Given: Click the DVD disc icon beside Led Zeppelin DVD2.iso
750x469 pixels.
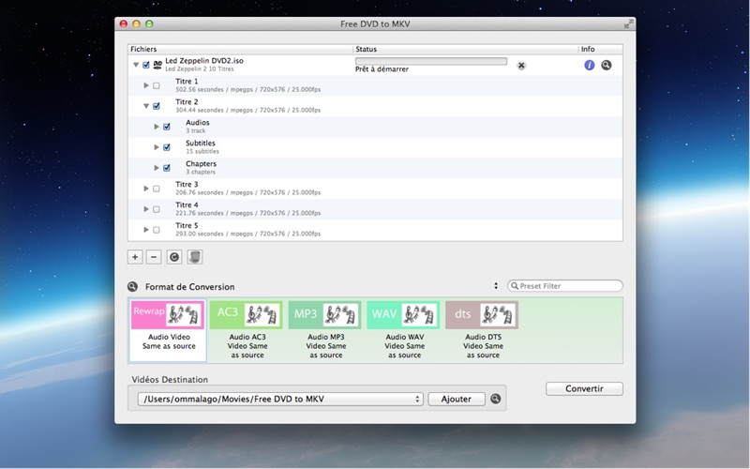Looking at the screenshot, I should click(157, 65).
